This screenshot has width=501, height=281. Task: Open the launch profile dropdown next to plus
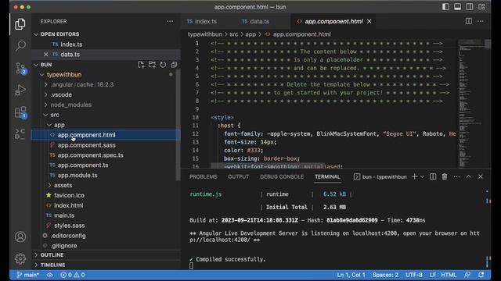(423, 176)
